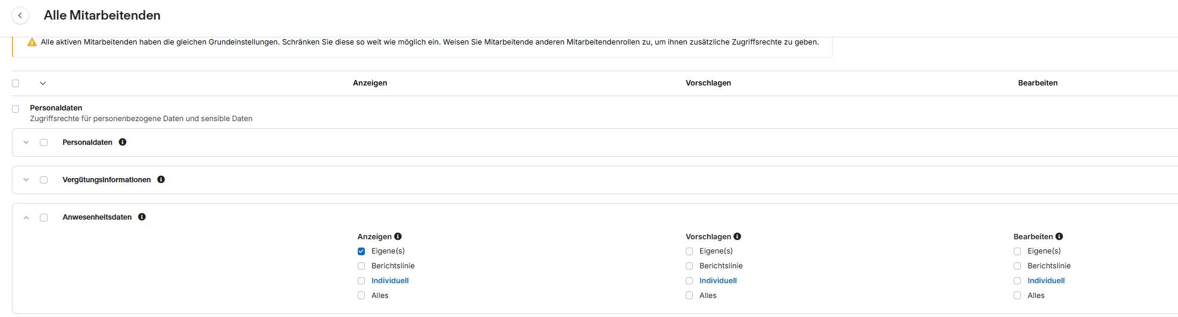This screenshot has height=317, width=1178.
Task: Check Berichtslinie under Anzeigen
Action: (361, 266)
